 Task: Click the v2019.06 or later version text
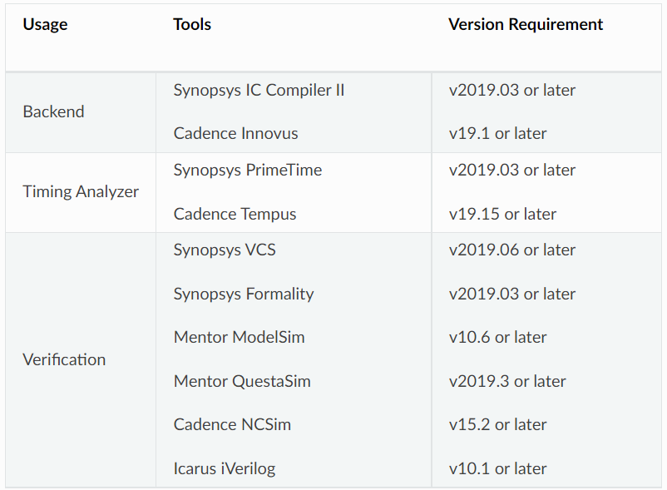pyautogui.click(x=512, y=250)
